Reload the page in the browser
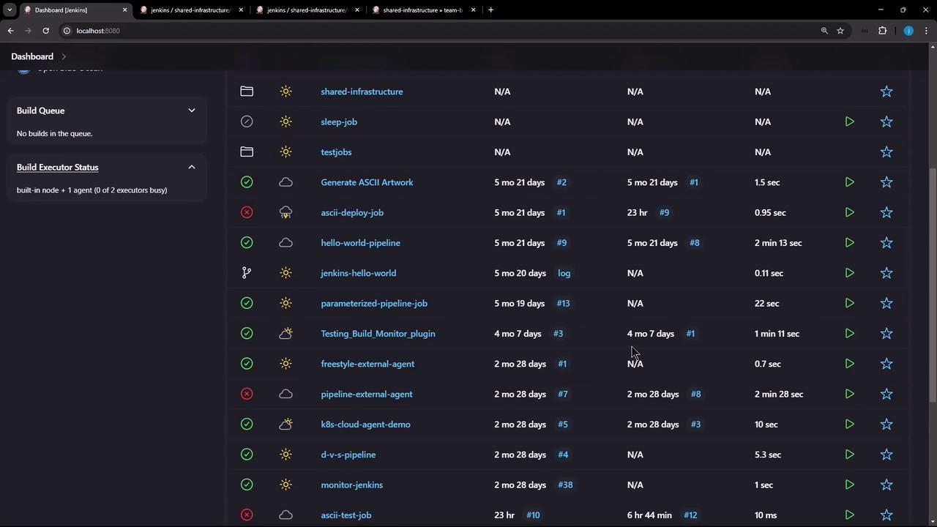937x527 pixels. click(45, 31)
